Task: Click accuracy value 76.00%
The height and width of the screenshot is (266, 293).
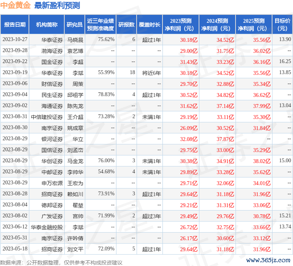Action: coord(106,160)
